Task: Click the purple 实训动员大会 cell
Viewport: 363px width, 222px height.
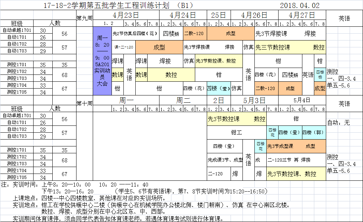Action: click(x=102, y=61)
